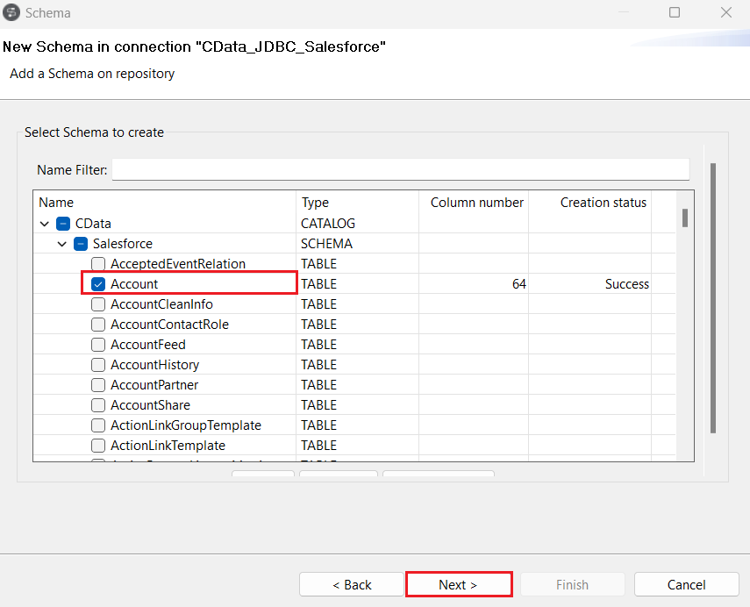
Task: Sort by the Name column header
Action: (164, 203)
